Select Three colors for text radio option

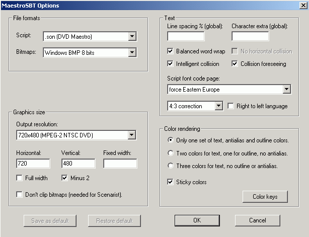pos(172,166)
